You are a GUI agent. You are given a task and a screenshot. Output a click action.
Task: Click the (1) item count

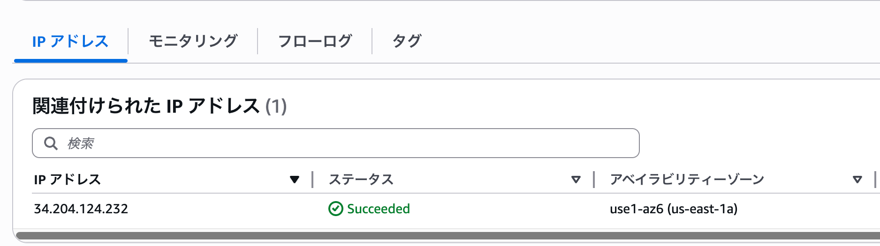[276, 106]
